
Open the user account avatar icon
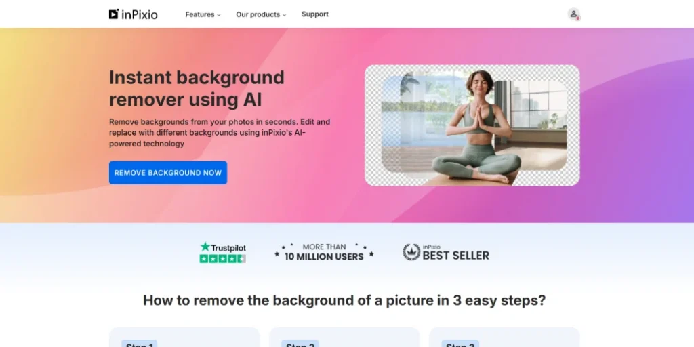pos(573,14)
